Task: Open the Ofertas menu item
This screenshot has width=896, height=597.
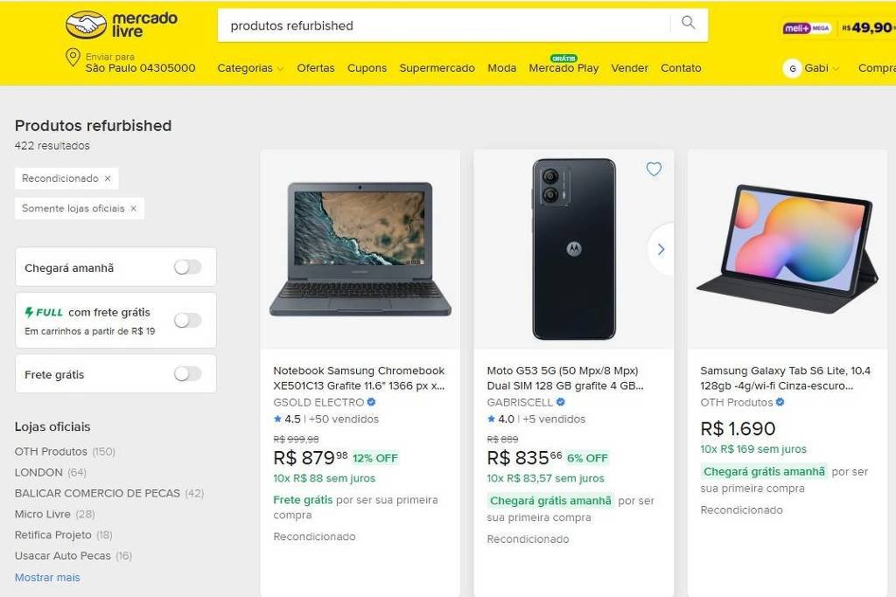Action: 315,68
